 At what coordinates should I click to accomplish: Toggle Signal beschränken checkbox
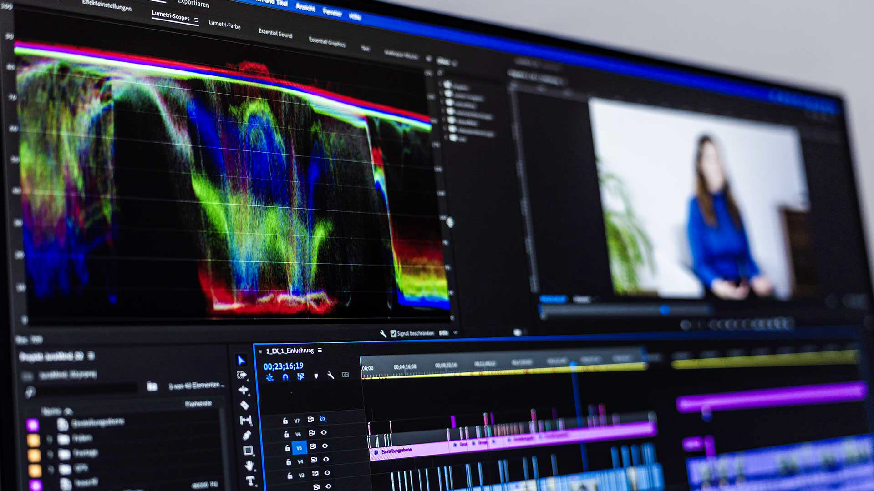[393, 334]
